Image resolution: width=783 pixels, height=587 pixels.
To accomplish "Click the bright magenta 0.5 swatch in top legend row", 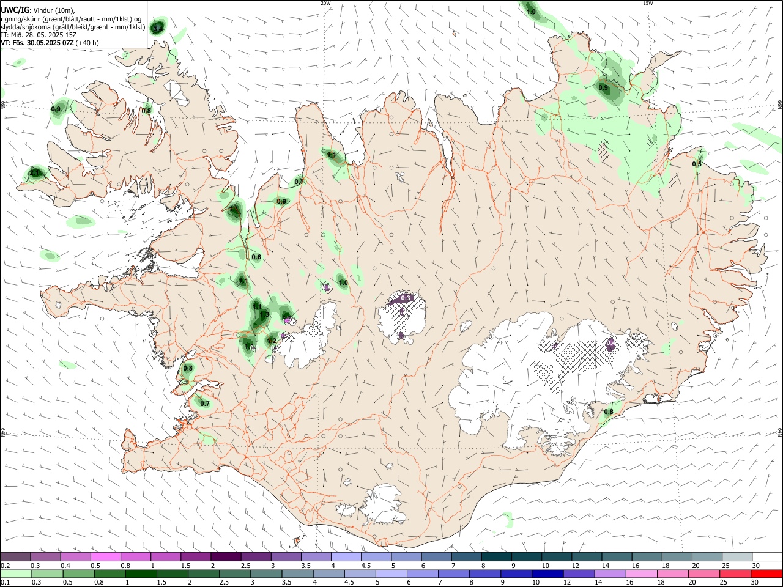I will (106, 556).
